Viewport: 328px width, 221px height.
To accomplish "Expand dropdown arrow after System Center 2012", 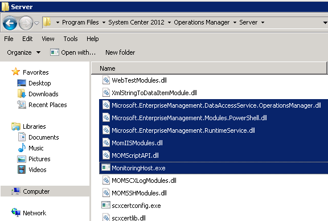I will [x=170, y=22].
